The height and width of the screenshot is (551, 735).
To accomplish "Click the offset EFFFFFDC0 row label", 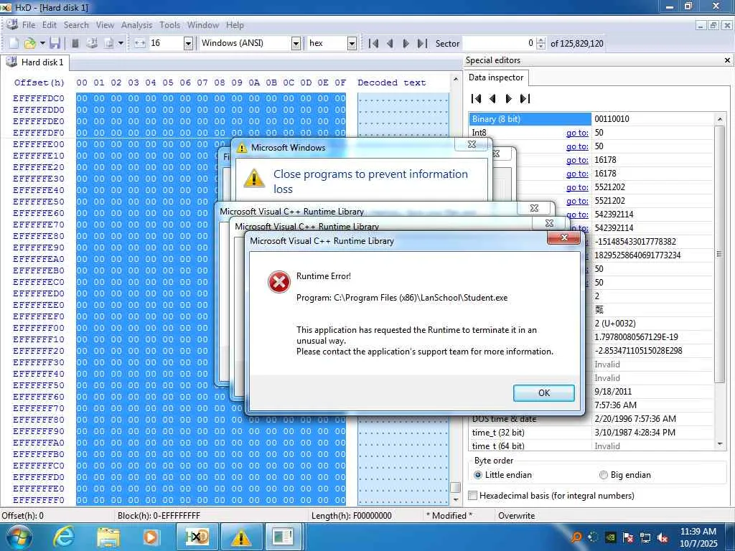I will point(39,98).
